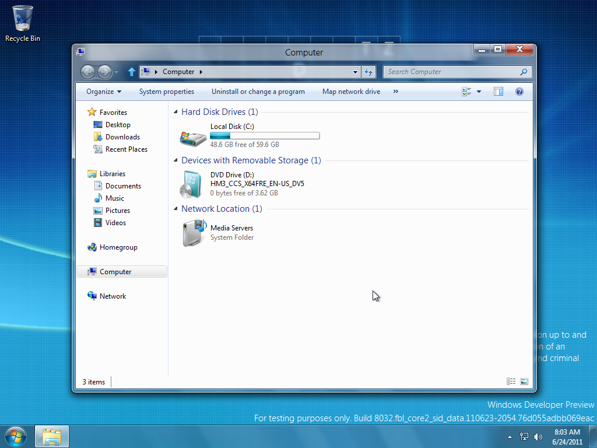The image size is (597, 448).
Task: Click the Back navigation arrow button
Action: tap(87, 72)
